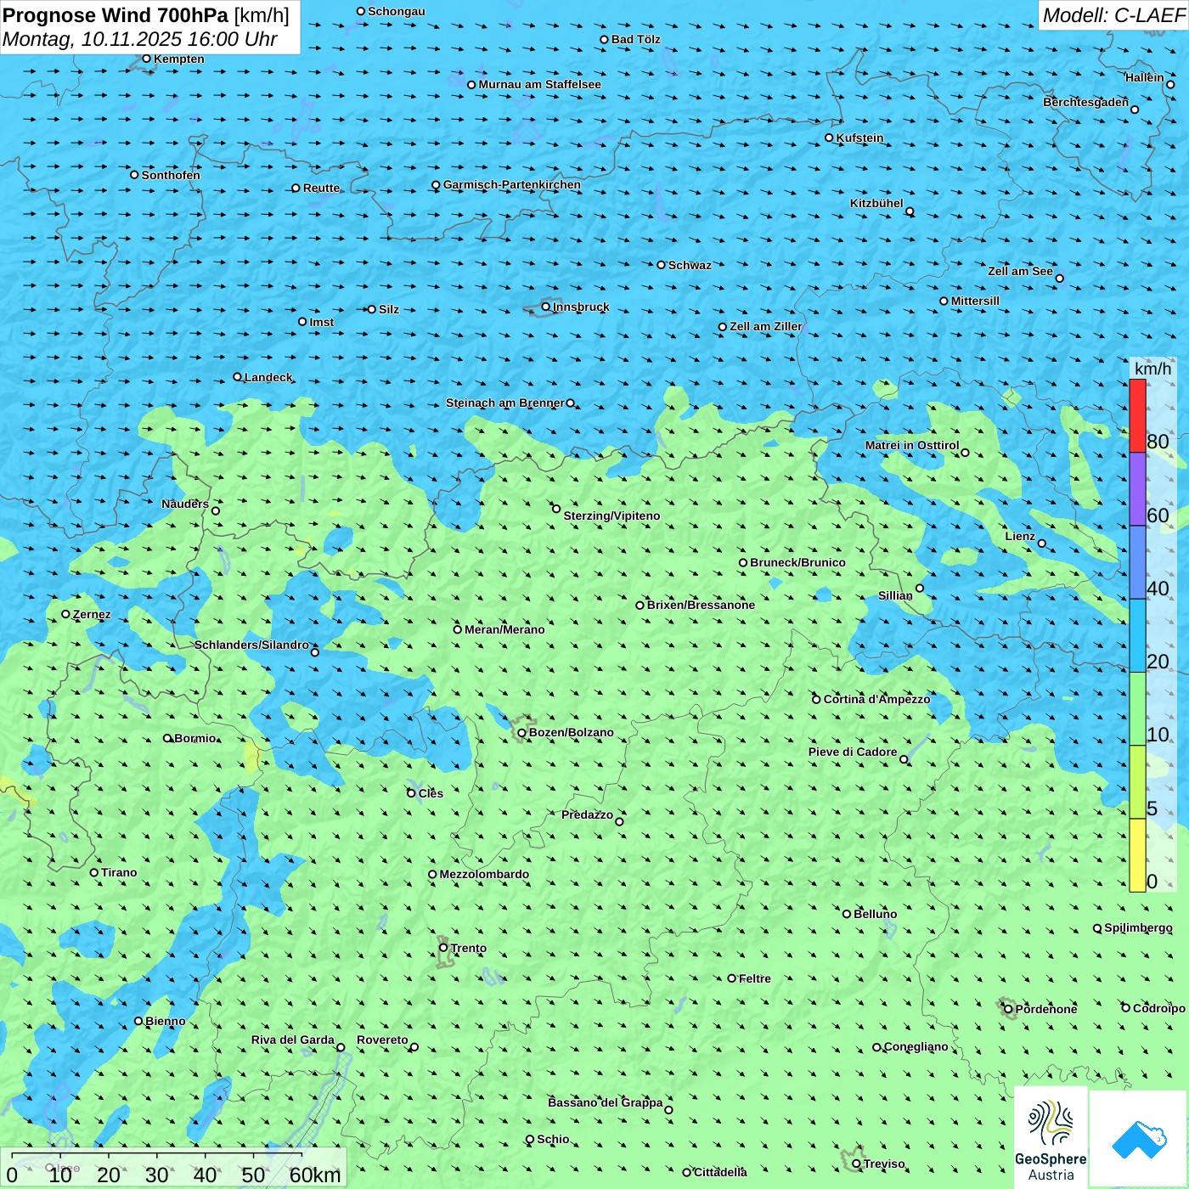Click the Brixen/Bressanone label
This screenshot has height=1189, width=1189.
[701, 605]
